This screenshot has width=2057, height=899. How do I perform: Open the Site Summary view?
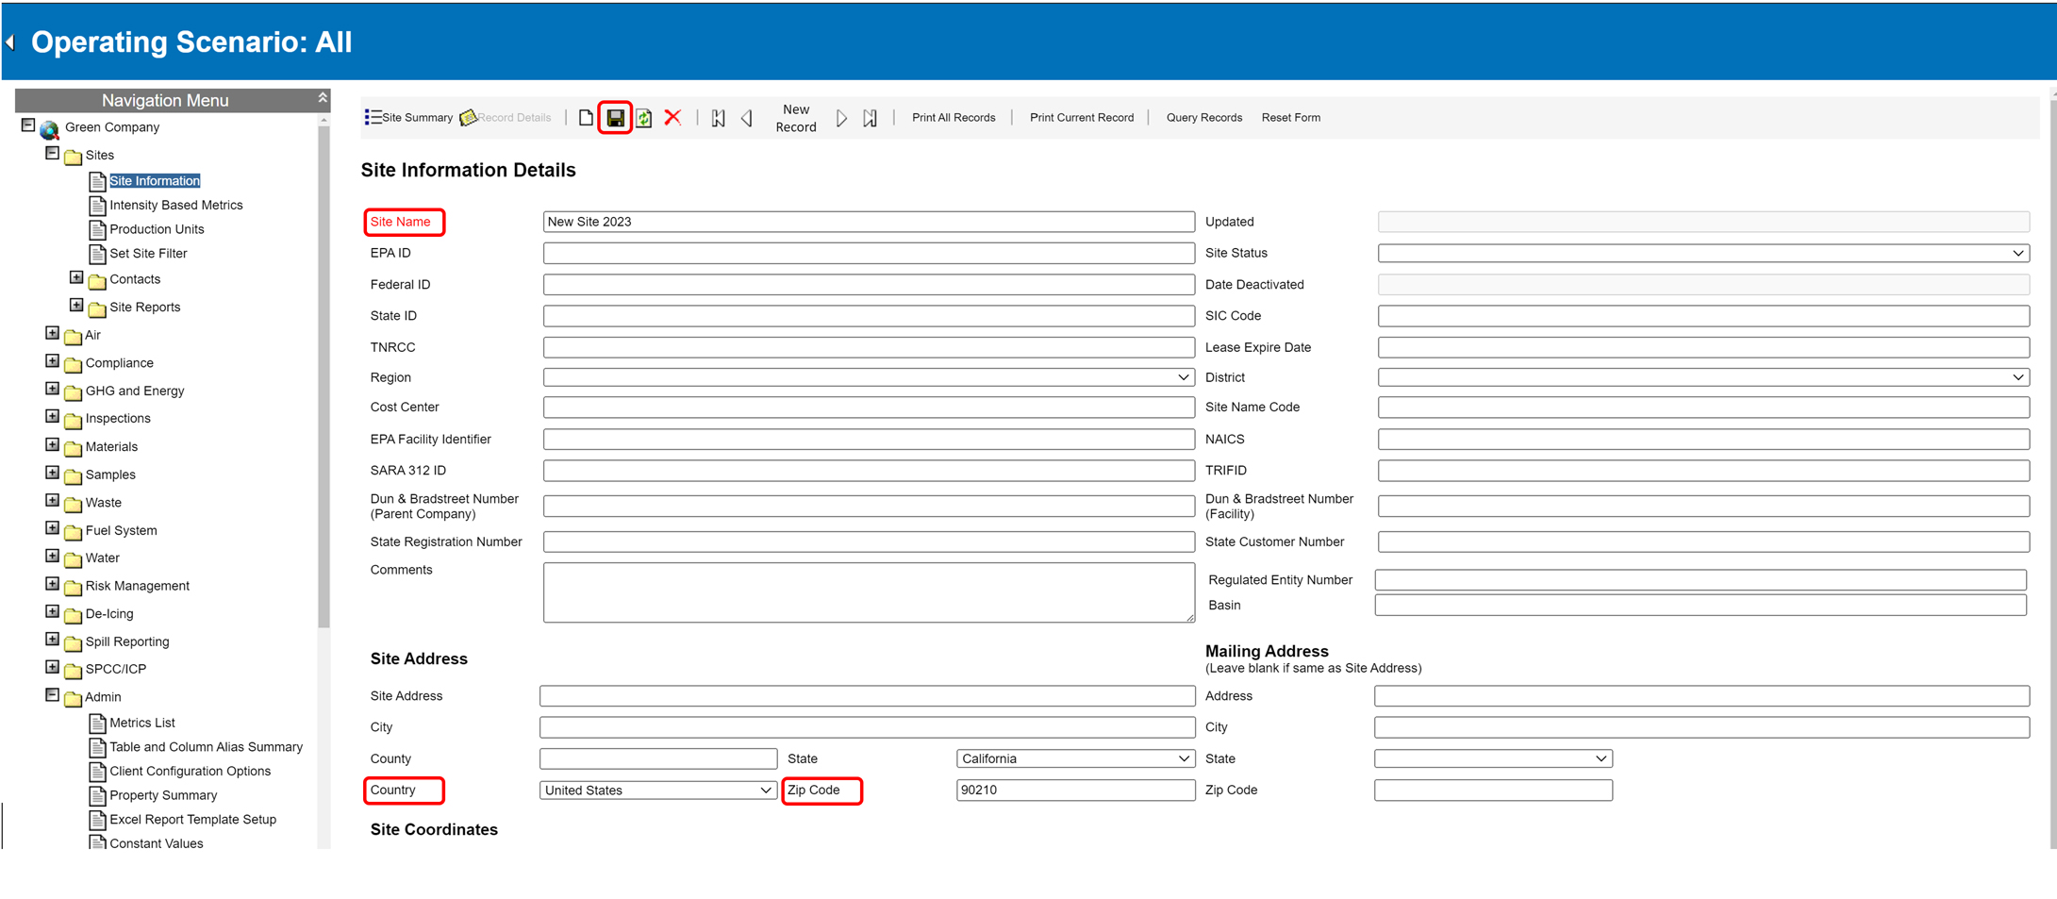tap(409, 118)
